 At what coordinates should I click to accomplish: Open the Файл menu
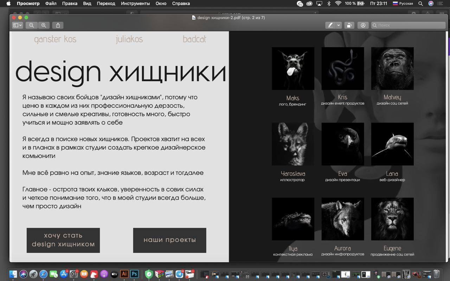(51, 4)
